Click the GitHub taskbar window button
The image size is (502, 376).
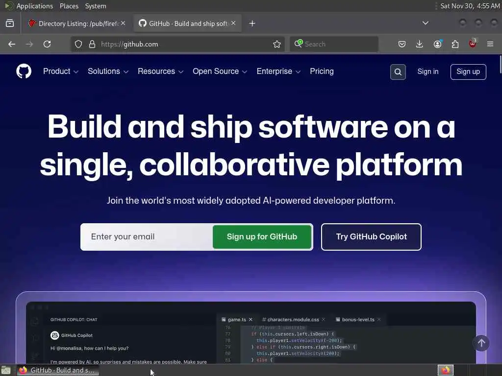[58, 371]
